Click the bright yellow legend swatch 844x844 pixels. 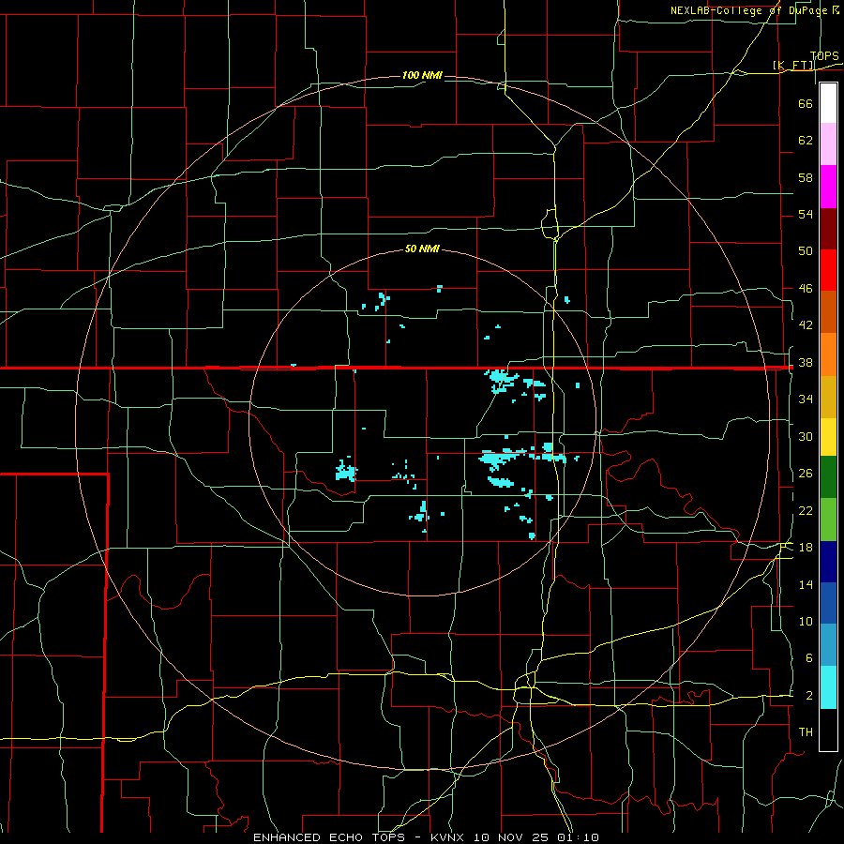pos(828,437)
